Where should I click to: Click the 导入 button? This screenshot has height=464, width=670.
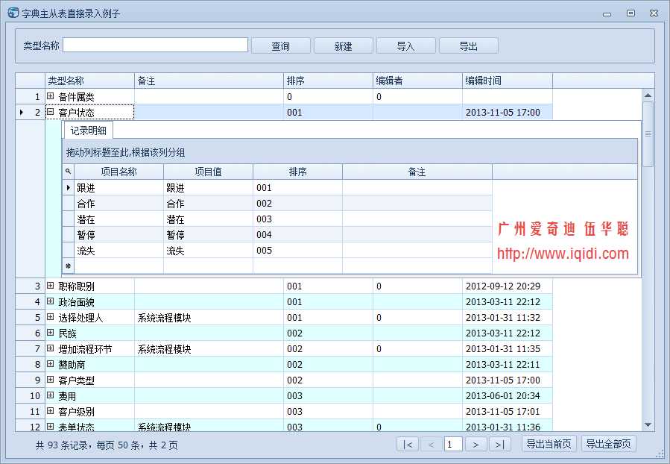pos(405,46)
